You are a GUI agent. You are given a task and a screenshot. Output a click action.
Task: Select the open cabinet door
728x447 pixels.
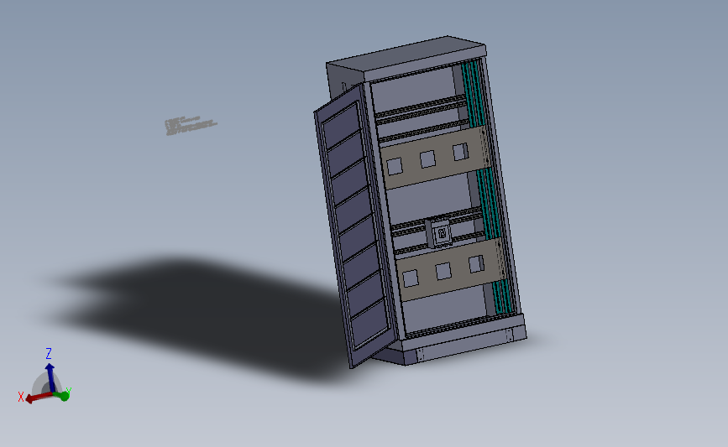[355, 227]
